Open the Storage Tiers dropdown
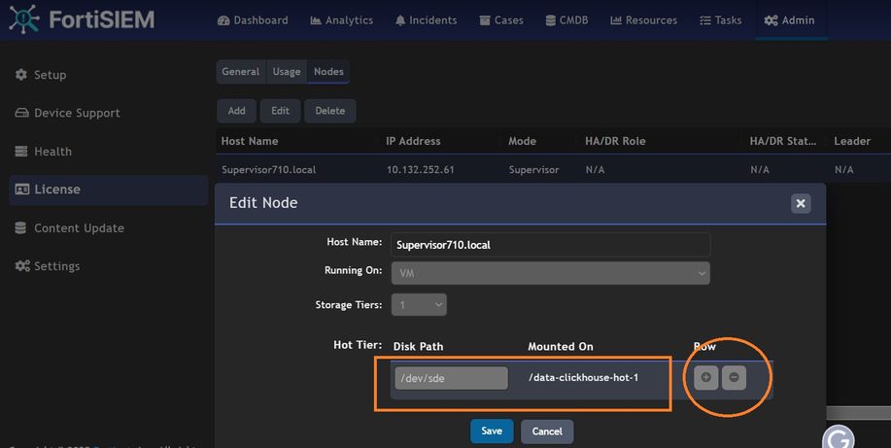Screen dimensions: 891x448 point(419,305)
